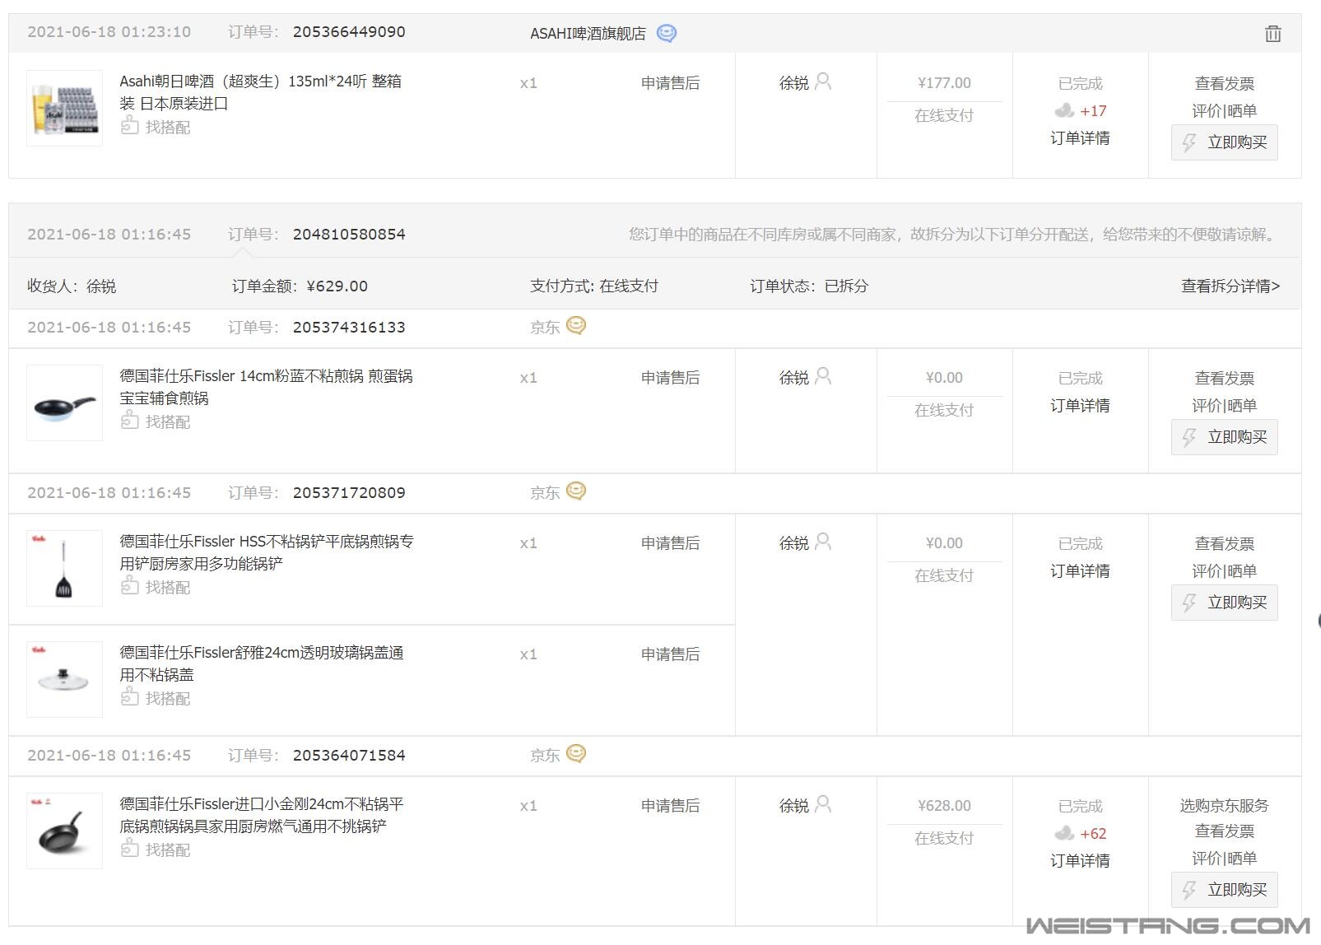Click 申请售后 for 14cm frying pan
Viewport: 1321px width, 945px height.
click(670, 378)
